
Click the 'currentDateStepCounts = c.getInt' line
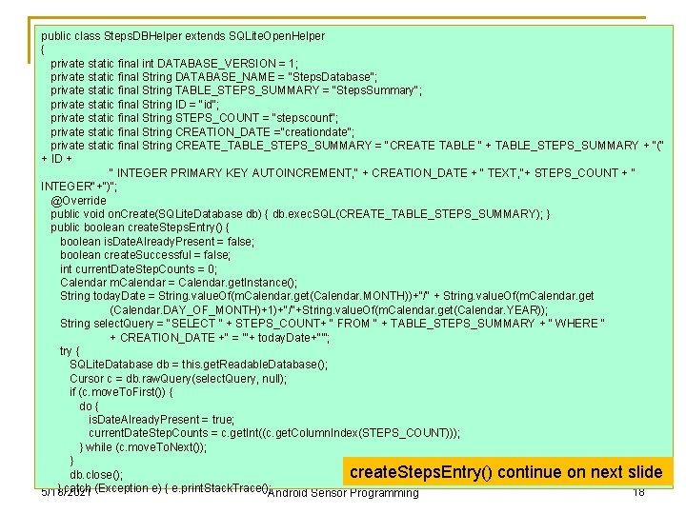(274, 433)
